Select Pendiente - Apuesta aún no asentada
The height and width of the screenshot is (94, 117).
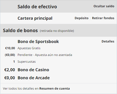pyautogui.click(x=45, y=55)
